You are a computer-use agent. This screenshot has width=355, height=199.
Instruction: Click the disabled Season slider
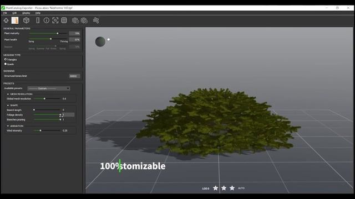(x=48, y=46)
